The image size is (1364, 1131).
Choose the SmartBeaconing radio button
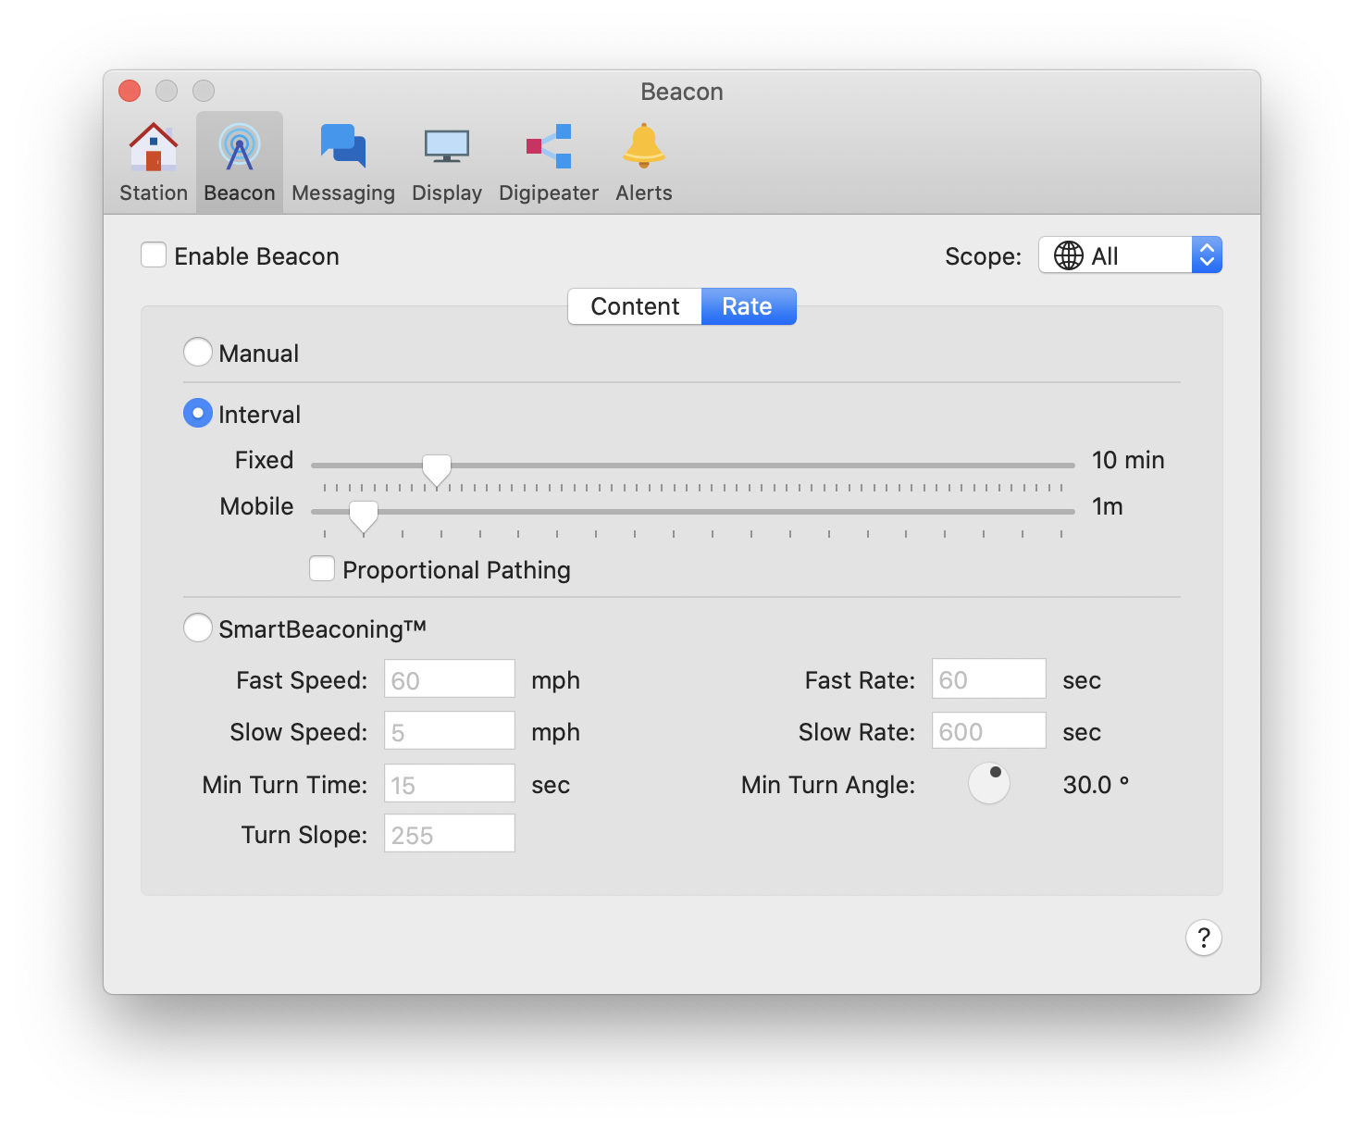click(198, 628)
